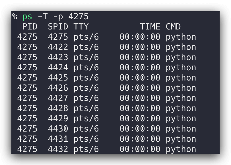Click the -T flag in the command
The image size is (231, 165).
pos(42,17)
